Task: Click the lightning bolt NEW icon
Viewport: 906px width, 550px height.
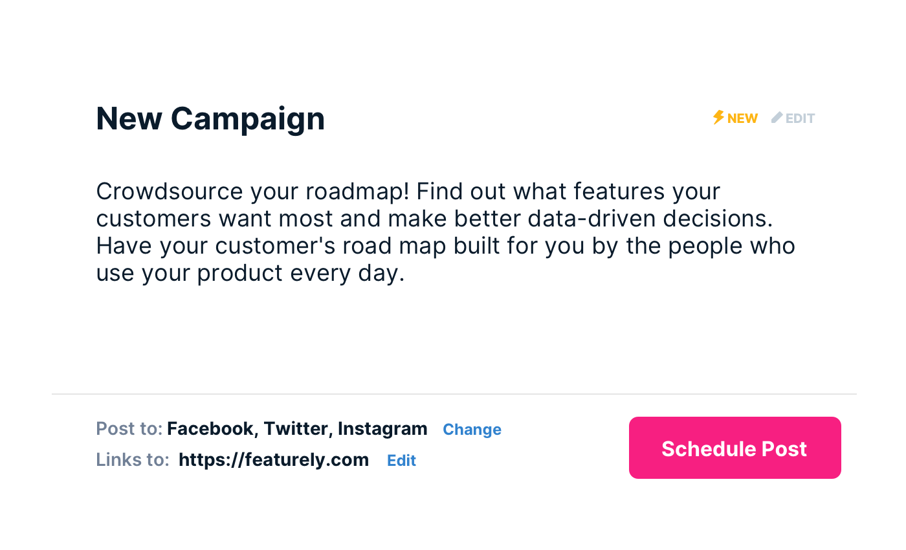Action: pyautogui.click(x=718, y=118)
